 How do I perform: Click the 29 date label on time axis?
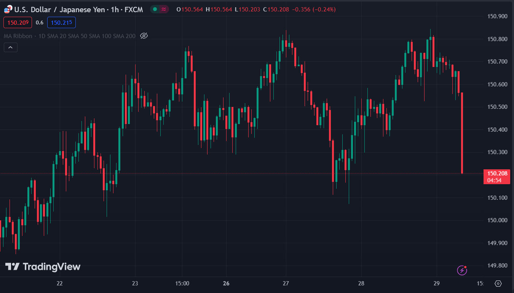click(x=437, y=283)
